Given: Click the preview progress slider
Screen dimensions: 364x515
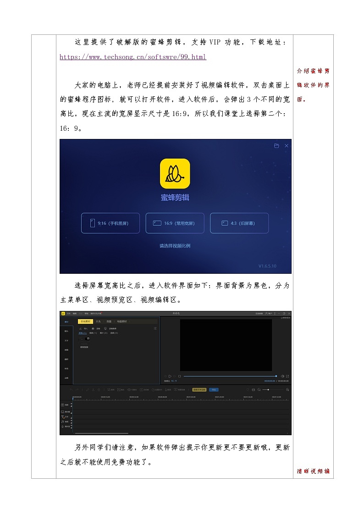Looking at the screenshot, I should (x=230, y=376).
